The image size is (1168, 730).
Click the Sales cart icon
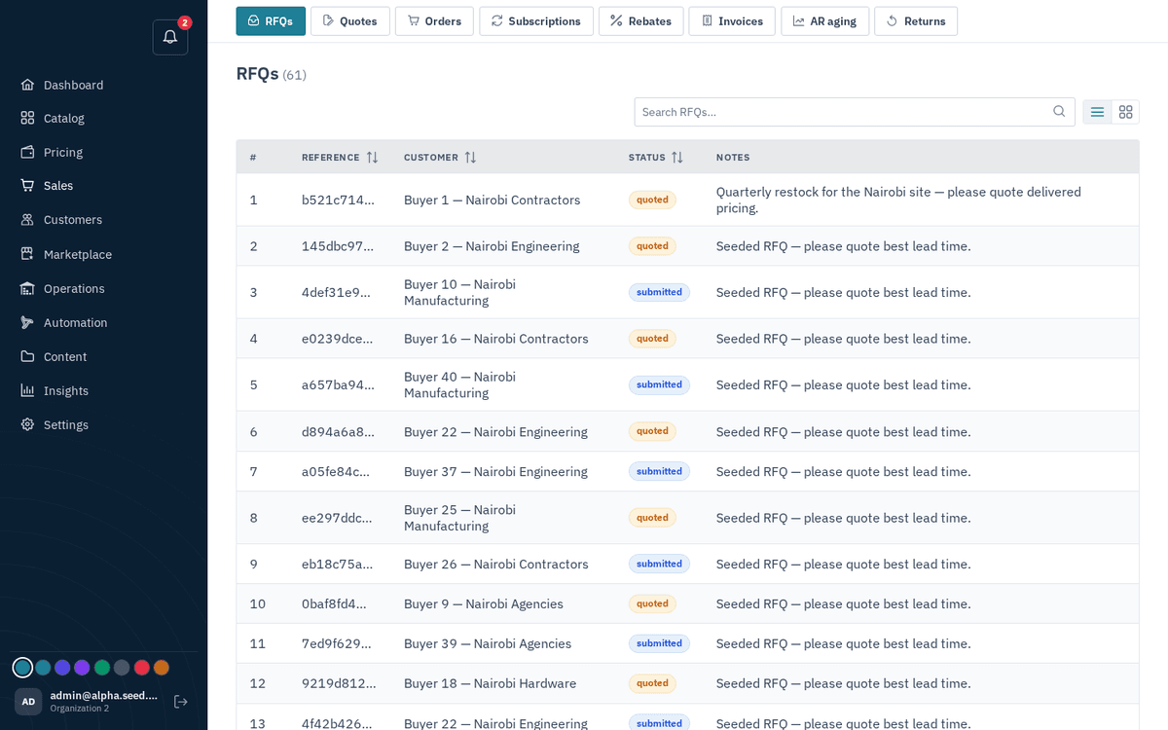tap(27, 185)
